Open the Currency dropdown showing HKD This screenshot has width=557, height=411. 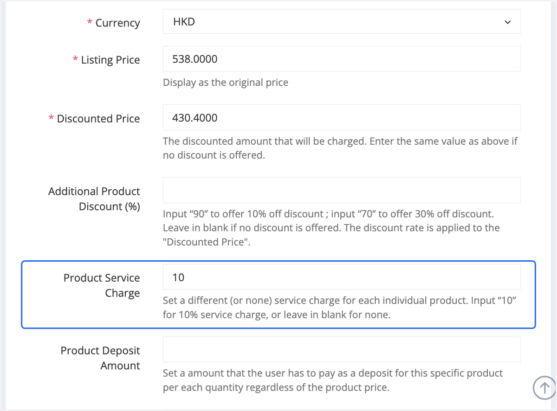(x=342, y=22)
